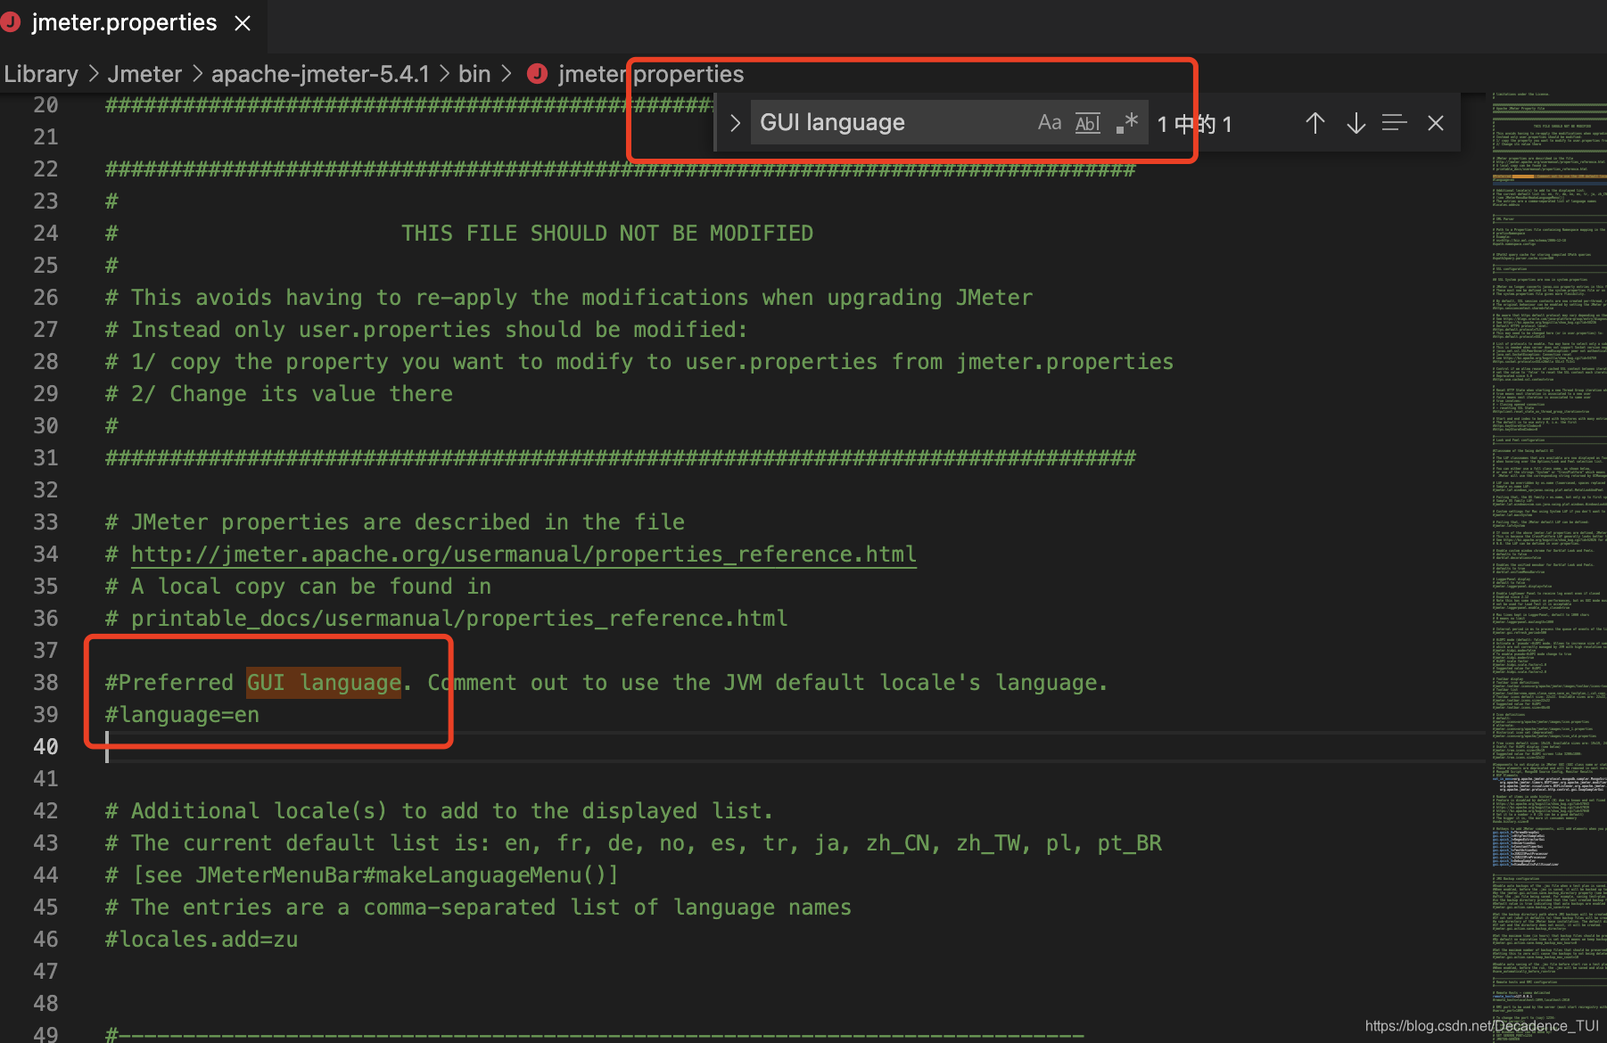Open the properties_reference.html URL link

click(x=523, y=554)
